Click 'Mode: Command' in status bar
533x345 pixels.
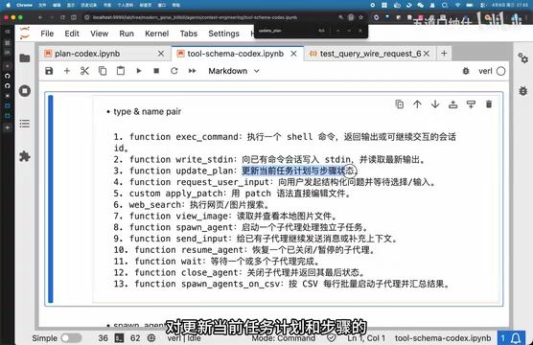[x=284, y=338]
